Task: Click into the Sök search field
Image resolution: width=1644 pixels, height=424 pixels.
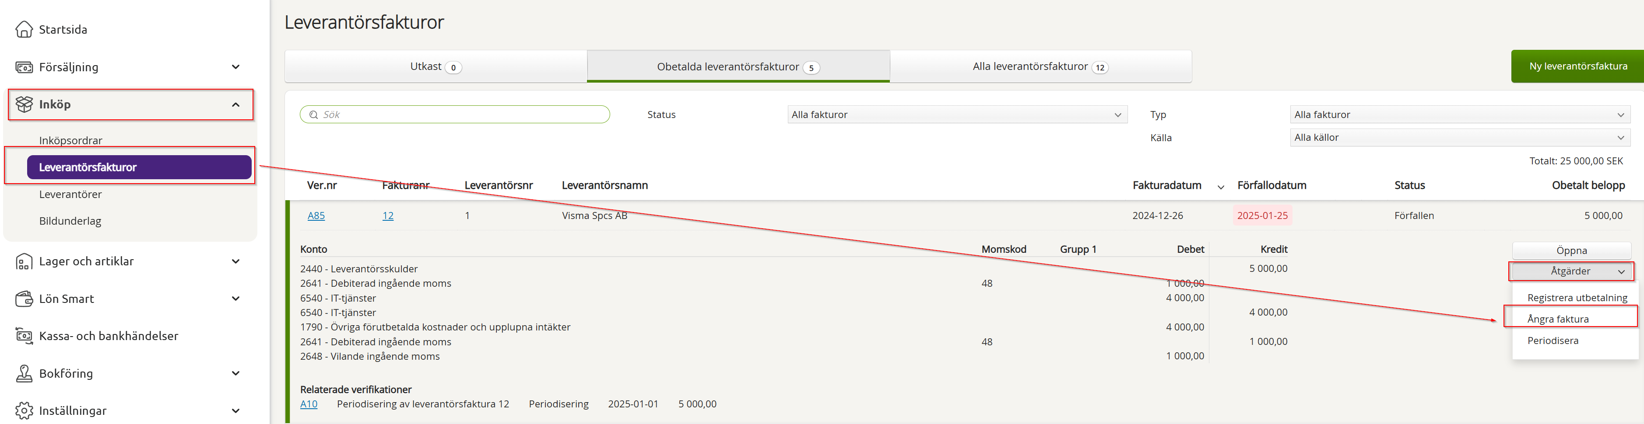Action: click(x=455, y=115)
